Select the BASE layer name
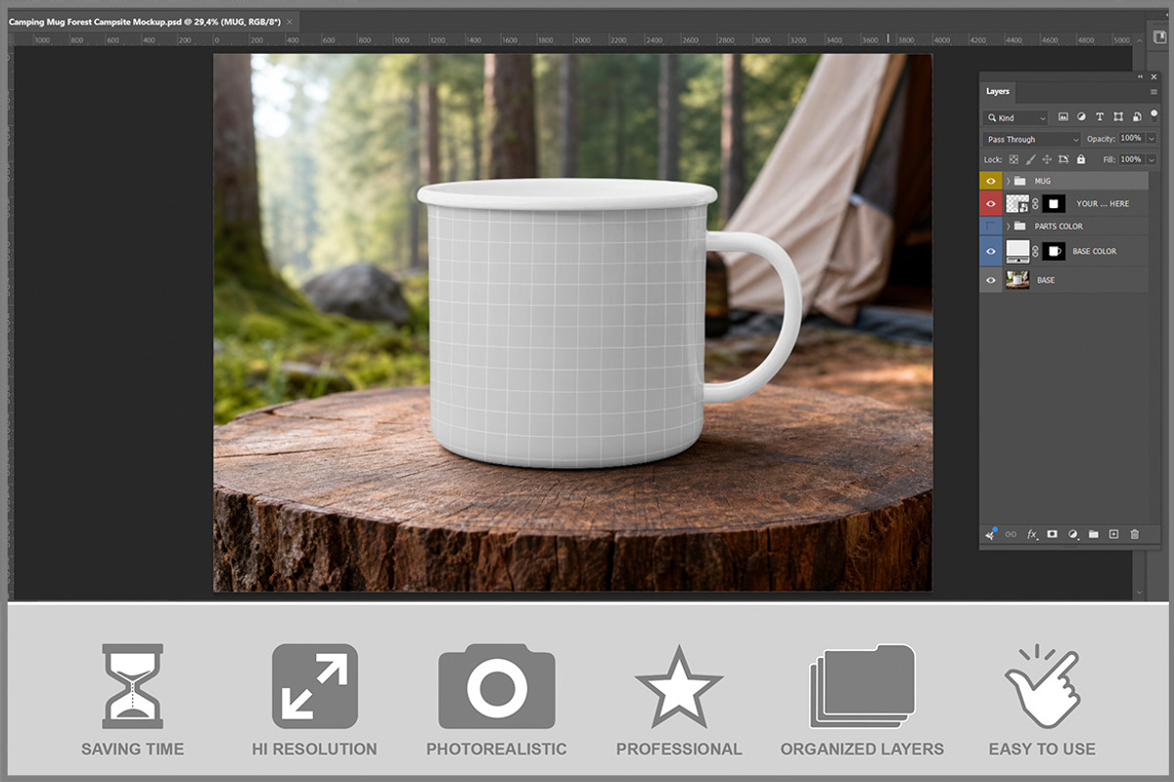 coord(1046,280)
